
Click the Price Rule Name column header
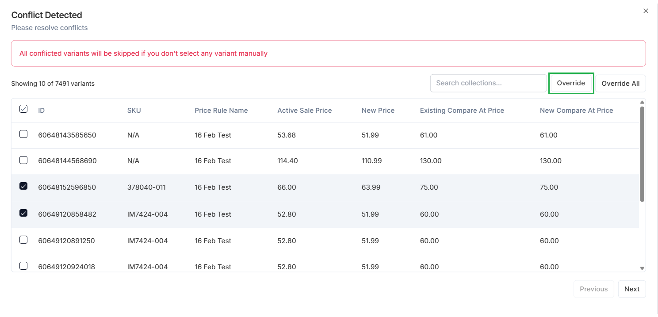(221, 111)
